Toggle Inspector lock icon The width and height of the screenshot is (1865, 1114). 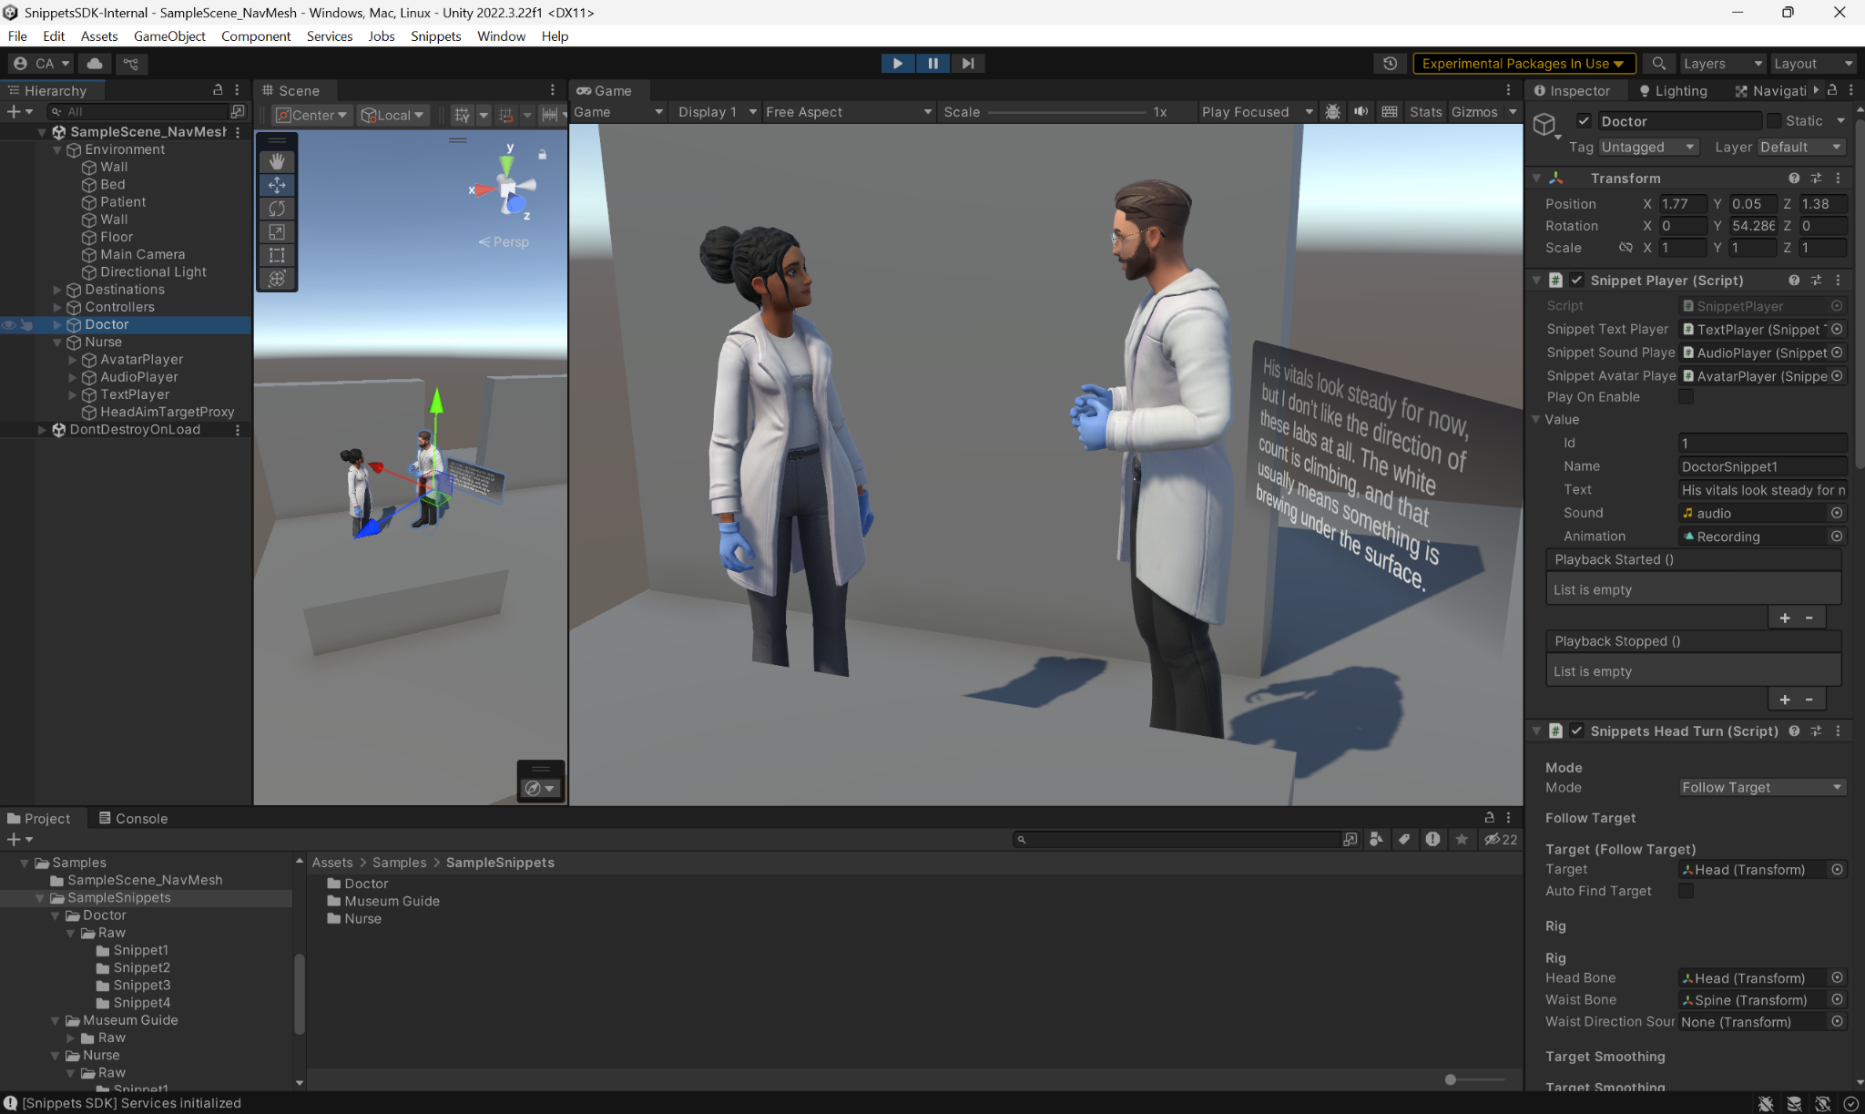[1832, 90]
